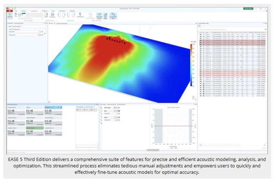Click the undo arrow in title bar
This screenshot has height=182, width=275.
[12, 9]
